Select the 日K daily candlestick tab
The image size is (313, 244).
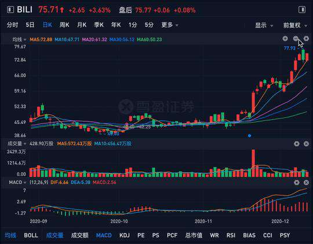point(48,25)
